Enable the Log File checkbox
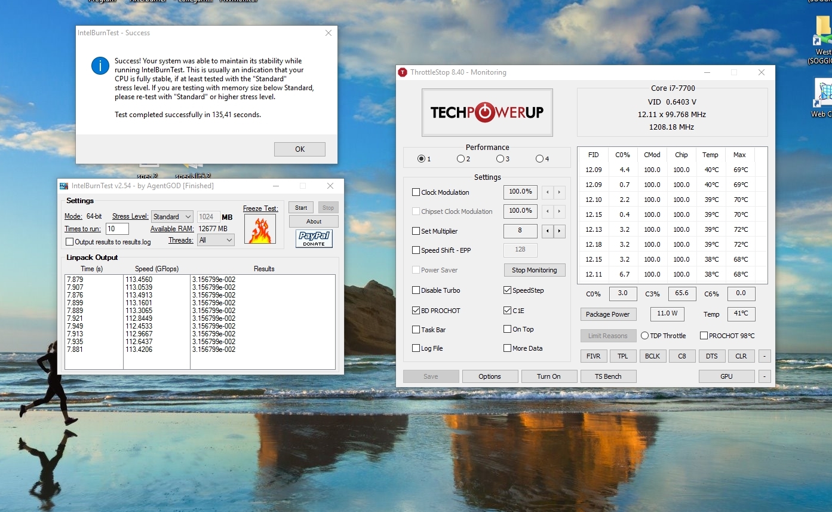Screen dimensions: 832x512 click(416, 348)
